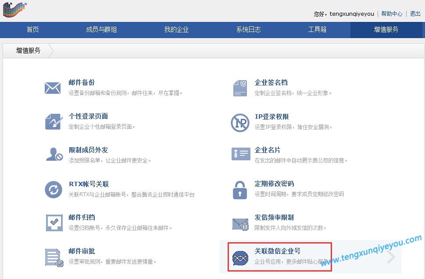Click the 限制成员外发 user icon

click(x=54, y=155)
